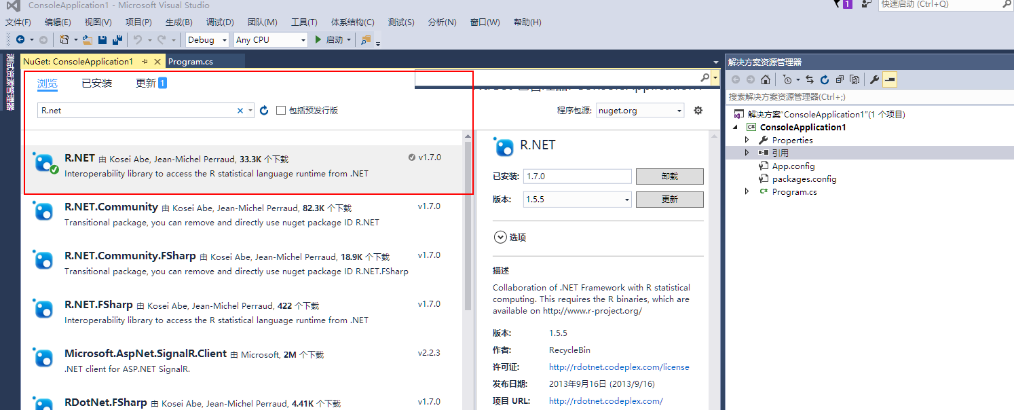Open the Debug configuration dropdown
Image resolution: width=1014 pixels, height=410 pixels.
tap(224, 40)
